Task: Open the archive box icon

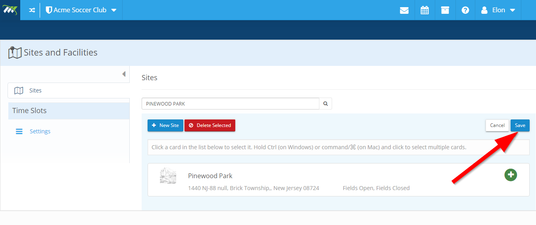Action: pyautogui.click(x=445, y=10)
